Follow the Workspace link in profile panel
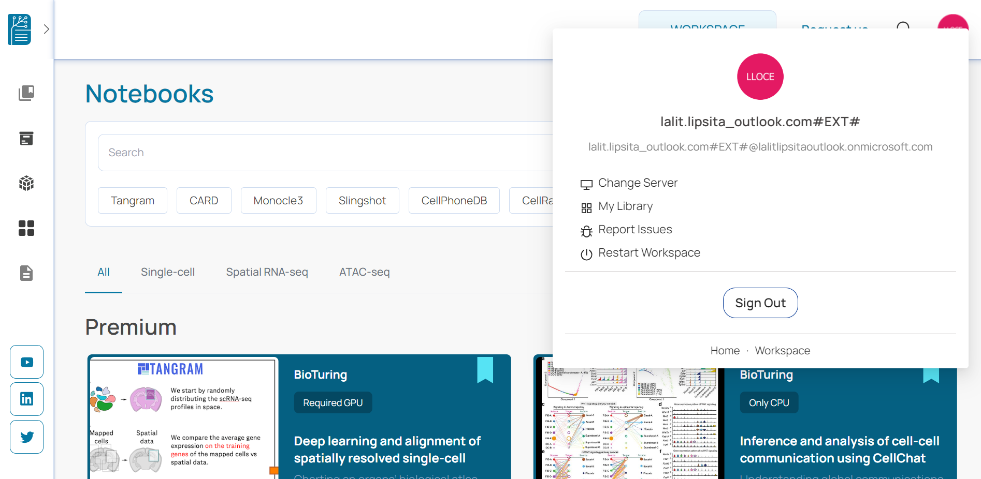 click(783, 351)
